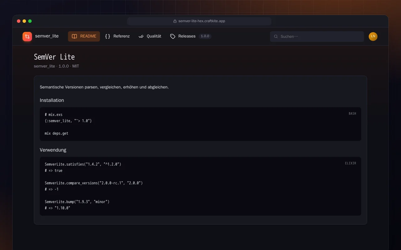Click the Qualität double-check icon
Screen dimensions: 401x250
[141, 36]
